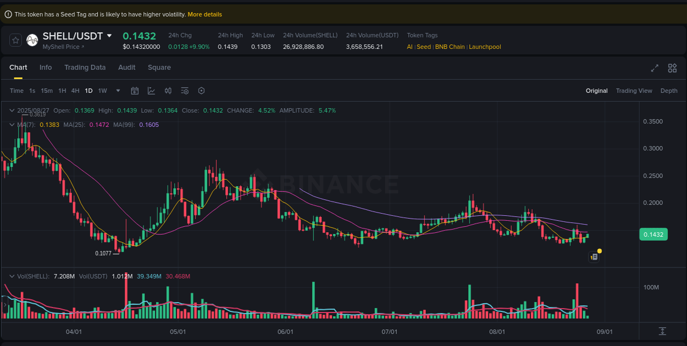Open the SHELL/USDT pair selector dropdown
Screen dimensions: 687x346
tap(110, 35)
